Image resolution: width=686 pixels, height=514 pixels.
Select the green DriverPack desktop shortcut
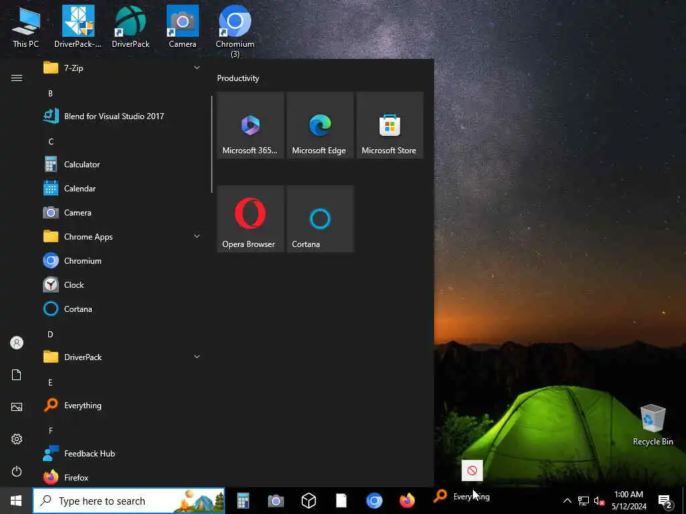point(131,27)
